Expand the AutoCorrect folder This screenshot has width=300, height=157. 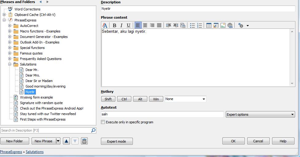click(10, 26)
